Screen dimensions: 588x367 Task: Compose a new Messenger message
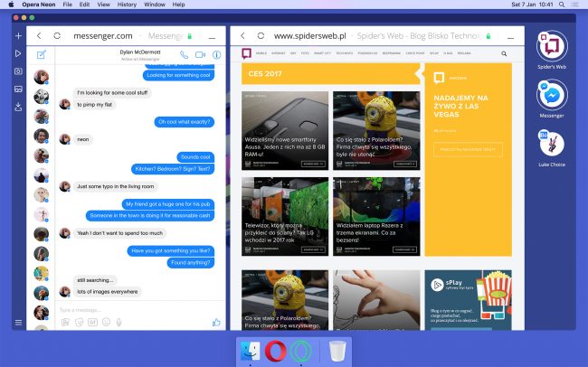42,55
